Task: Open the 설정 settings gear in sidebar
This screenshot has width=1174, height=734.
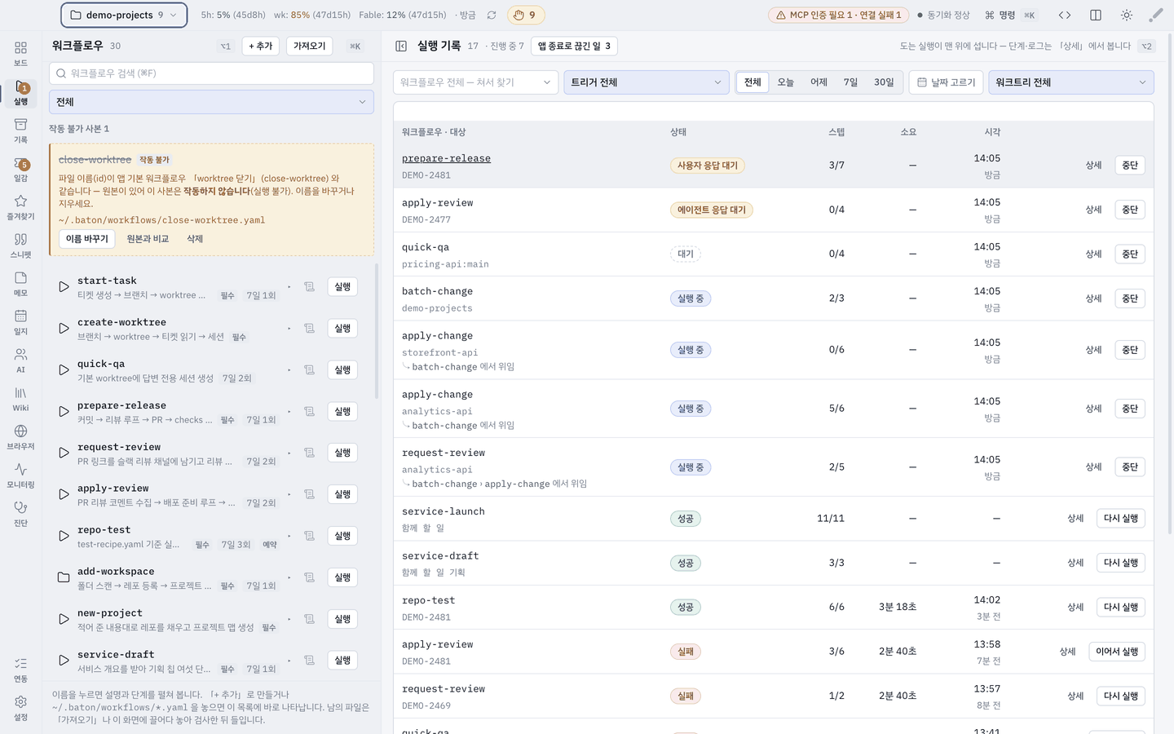Action: pyautogui.click(x=20, y=708)
